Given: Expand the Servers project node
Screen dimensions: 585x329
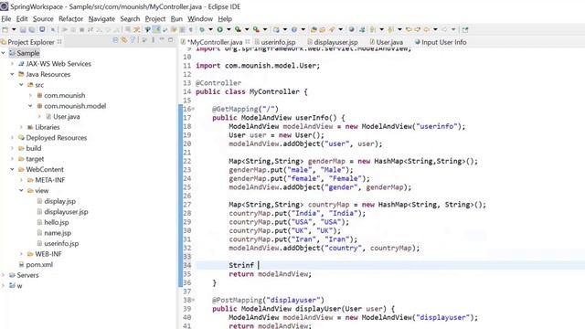Looking at the screenshot, I should click(4, 275).
